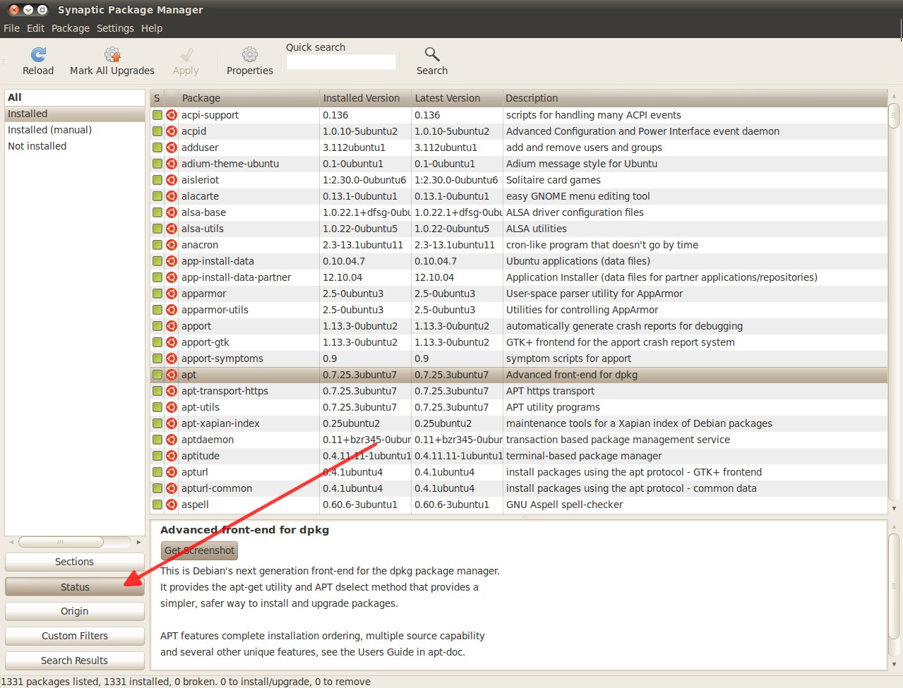Open the Package menu

click(x=71, y=28)
